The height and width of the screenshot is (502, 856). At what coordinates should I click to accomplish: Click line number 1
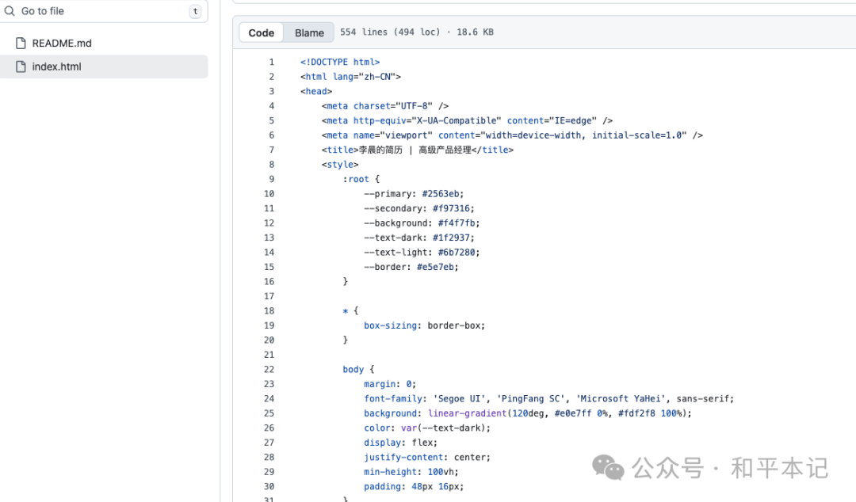(x=271, y=63)
